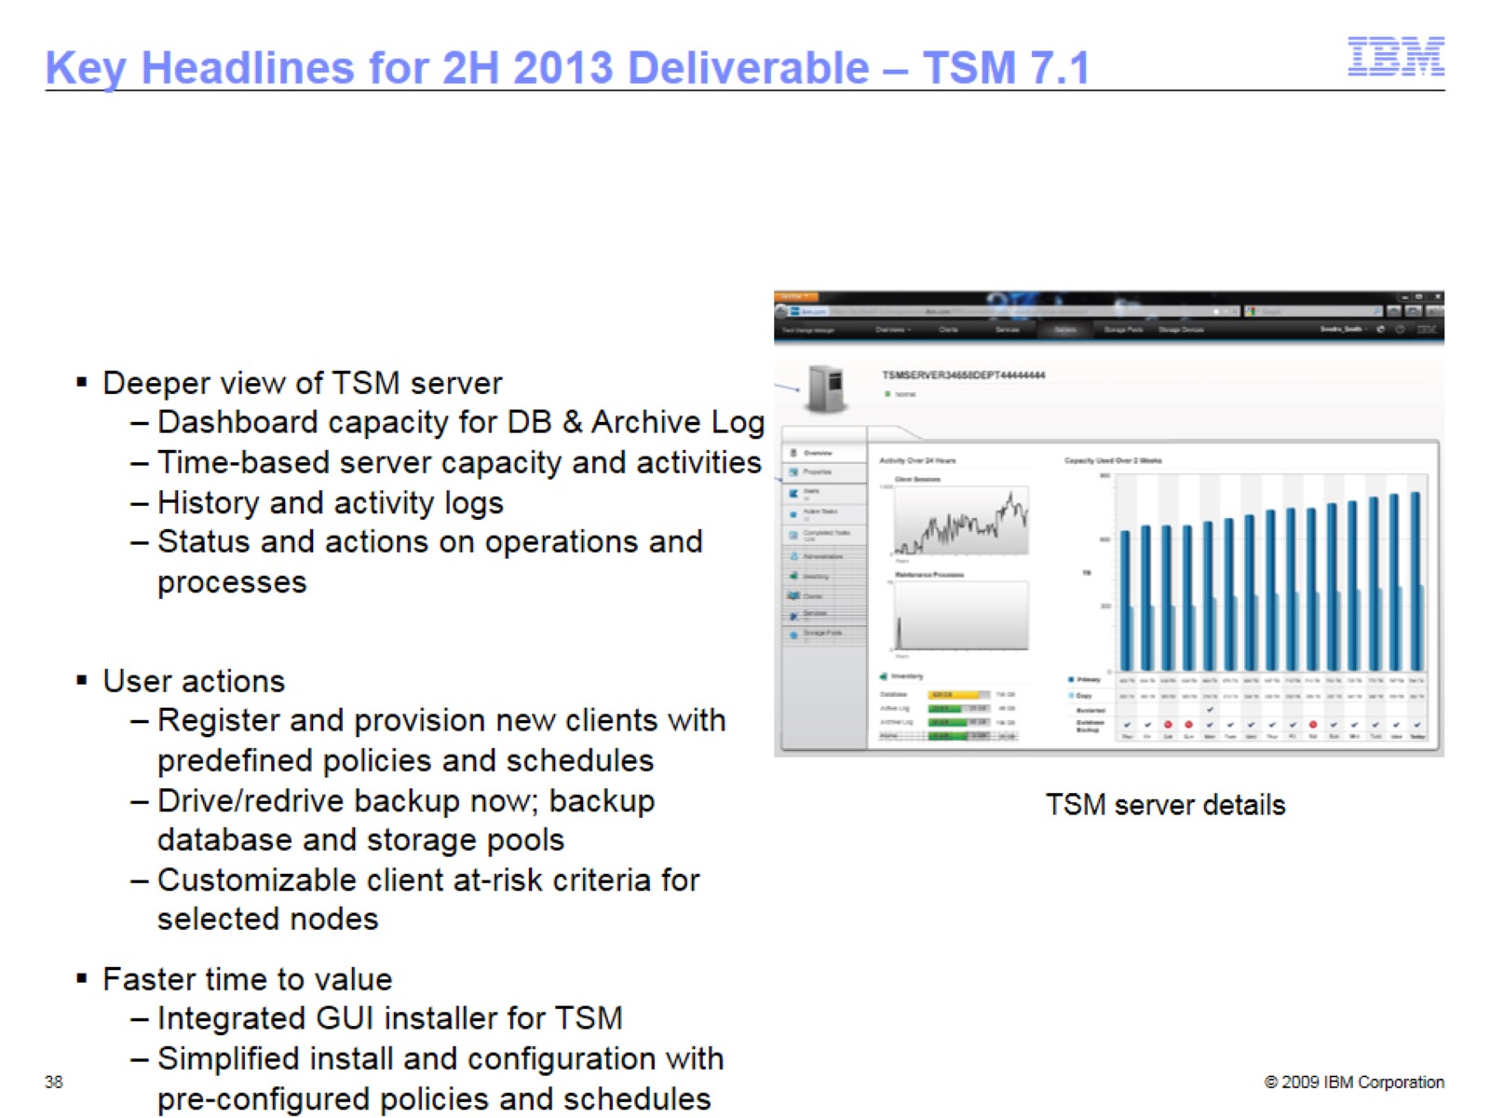Image resolution: width=1490 pixels, height=1118 pixels.
Task: Click the refresh icon near the username
Action: coord(1381,329)
